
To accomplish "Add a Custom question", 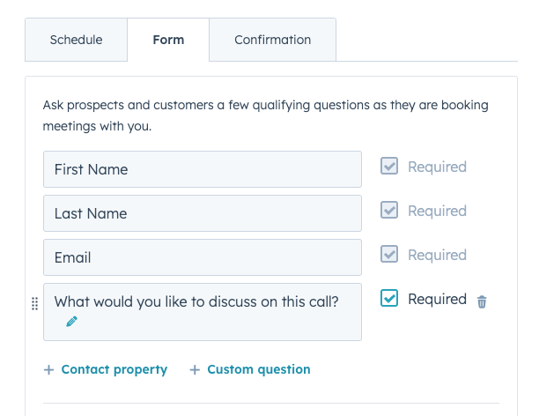I will pyautogui.click(x=250, y=369).
